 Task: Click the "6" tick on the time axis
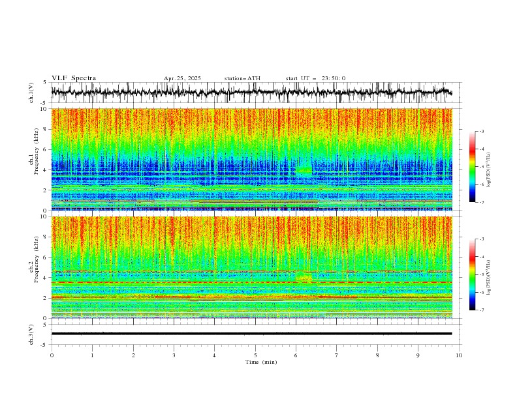click(x=296, y=355)
